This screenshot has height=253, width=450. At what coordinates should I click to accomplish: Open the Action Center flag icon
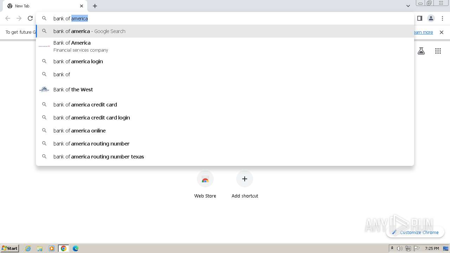click(x=417, y=248)
